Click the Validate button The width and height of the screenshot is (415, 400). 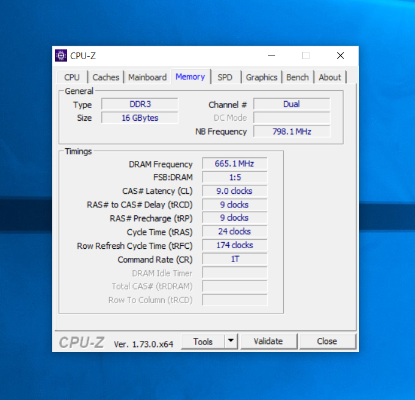click(x=269, y=341)
